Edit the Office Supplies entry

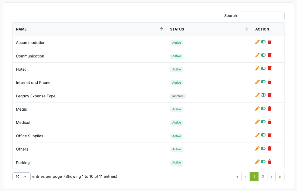point(257,135)
